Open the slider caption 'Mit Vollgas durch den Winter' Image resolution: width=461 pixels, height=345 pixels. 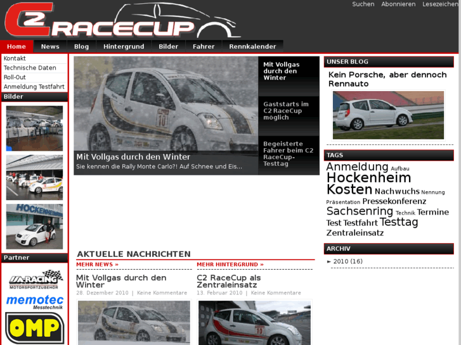pyautogui.click(x=133, y=157)
